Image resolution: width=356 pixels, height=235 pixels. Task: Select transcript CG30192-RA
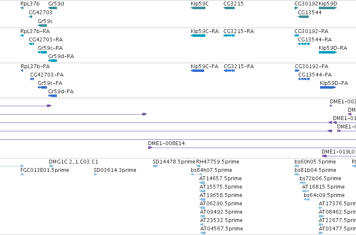(297, 36)
